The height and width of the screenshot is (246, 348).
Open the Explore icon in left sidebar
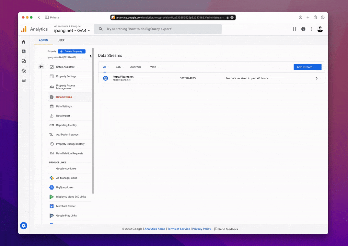tap(24, 61)
